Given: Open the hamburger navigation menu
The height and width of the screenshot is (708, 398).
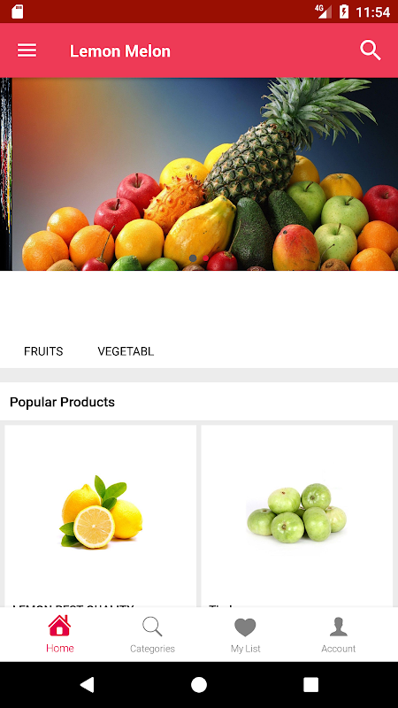Looking at the screenshot, I should 27,50.
